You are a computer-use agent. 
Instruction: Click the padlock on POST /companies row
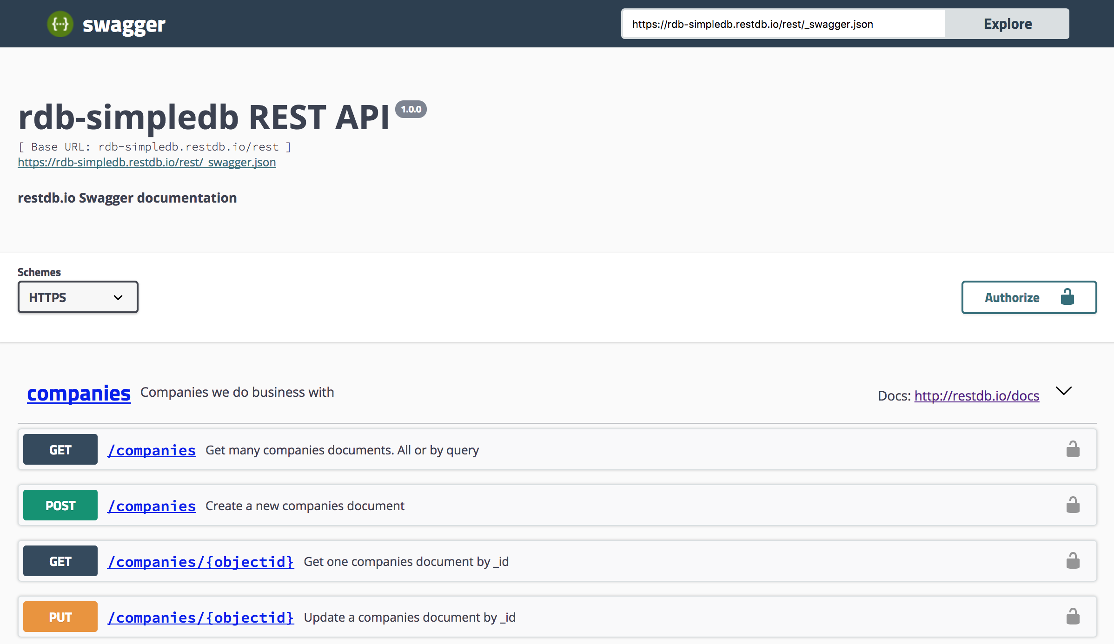(1073, 505)
